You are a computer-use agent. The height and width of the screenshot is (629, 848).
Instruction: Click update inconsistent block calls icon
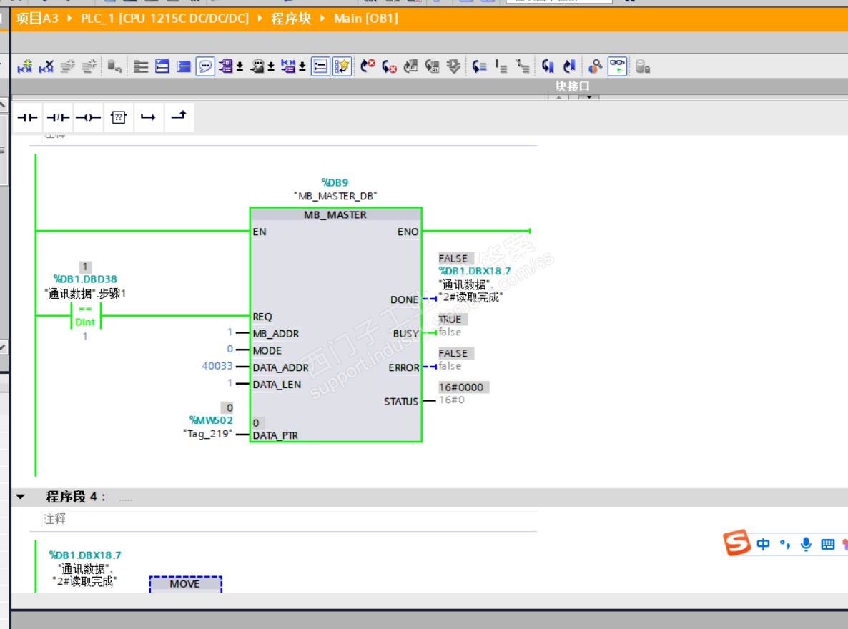click(x=411, y=66)
